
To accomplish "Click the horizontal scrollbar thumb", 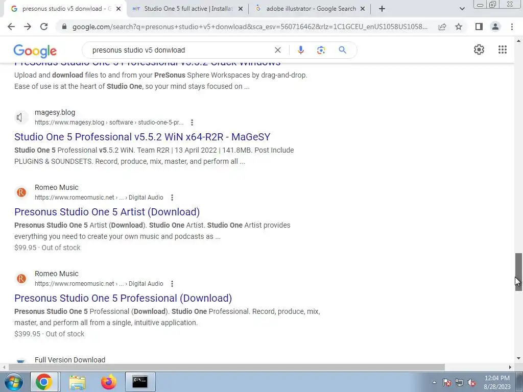I will tap(227, 367).
